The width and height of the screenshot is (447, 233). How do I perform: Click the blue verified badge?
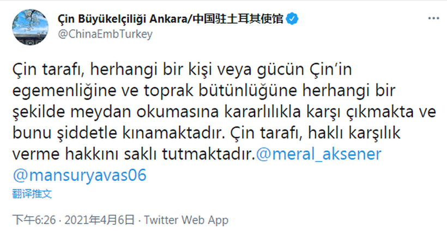(x=292, y=20)
